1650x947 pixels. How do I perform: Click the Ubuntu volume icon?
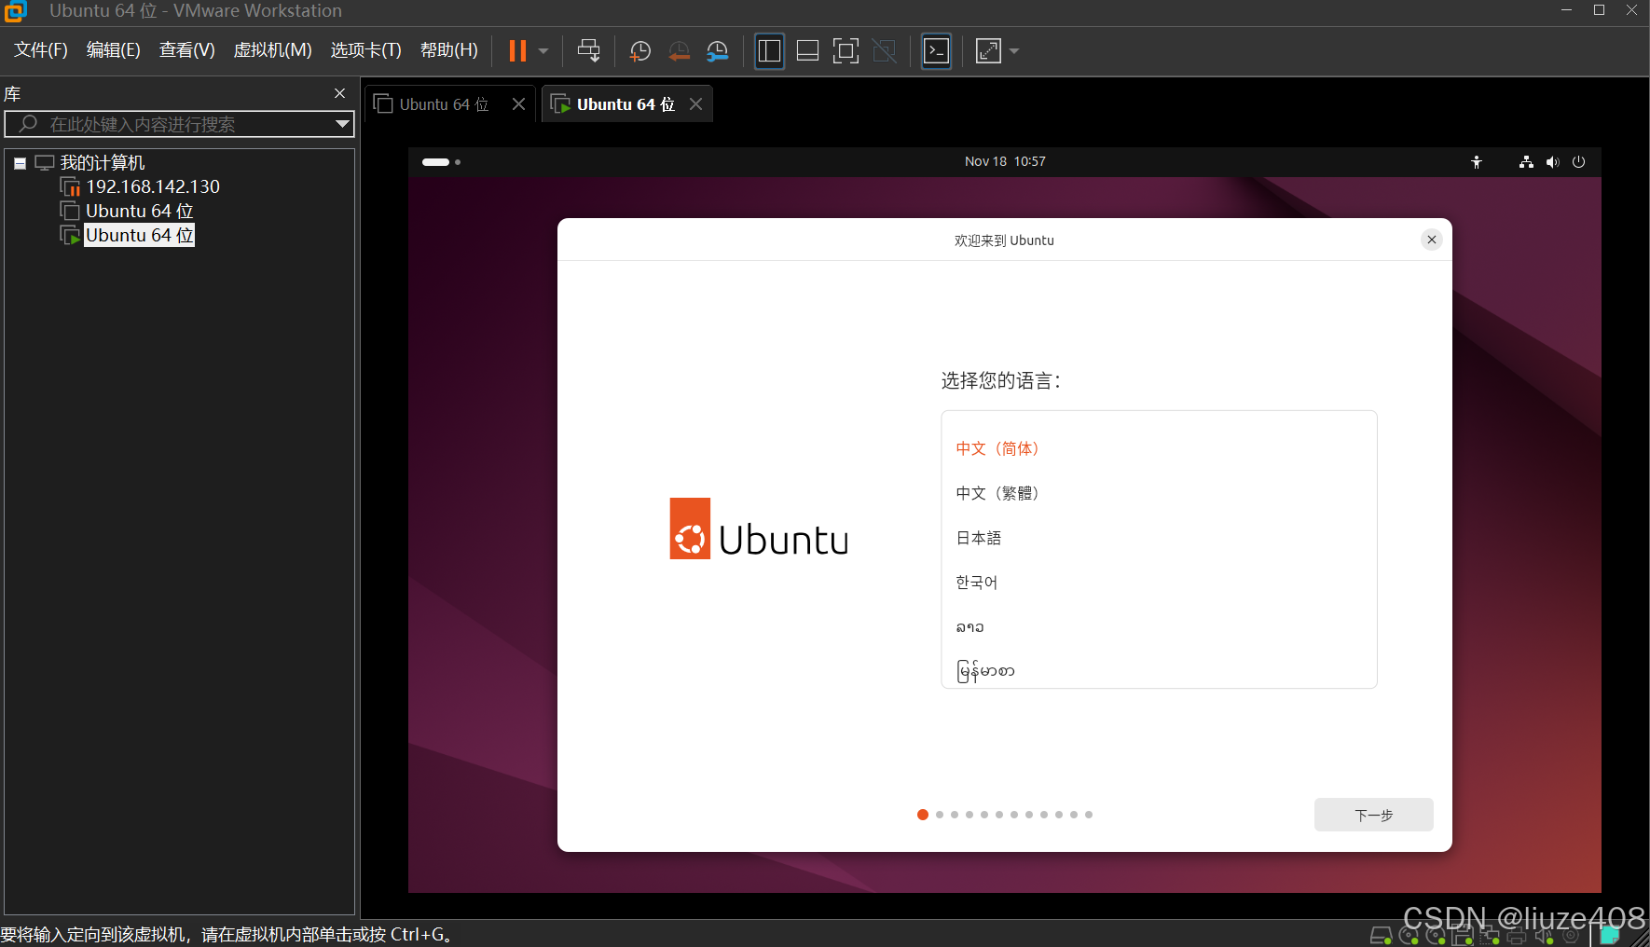[x=1552, y=162]
